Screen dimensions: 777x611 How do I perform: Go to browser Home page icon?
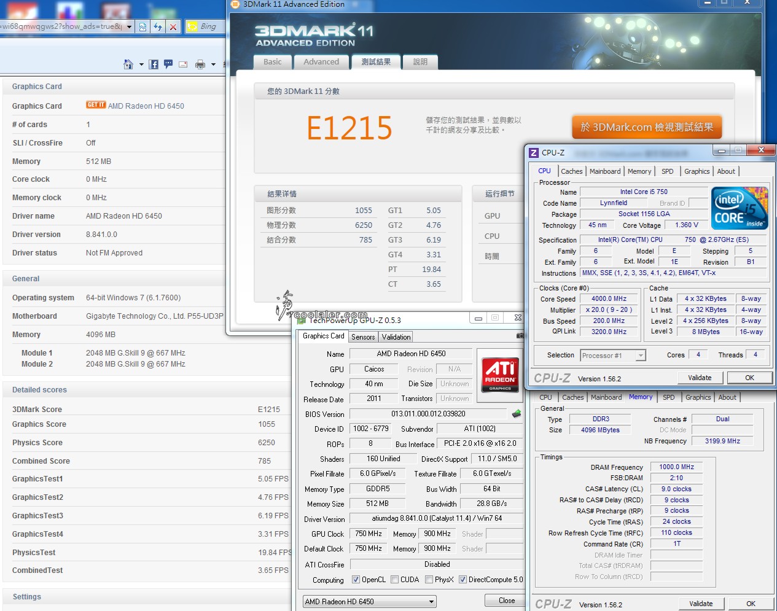128,64
